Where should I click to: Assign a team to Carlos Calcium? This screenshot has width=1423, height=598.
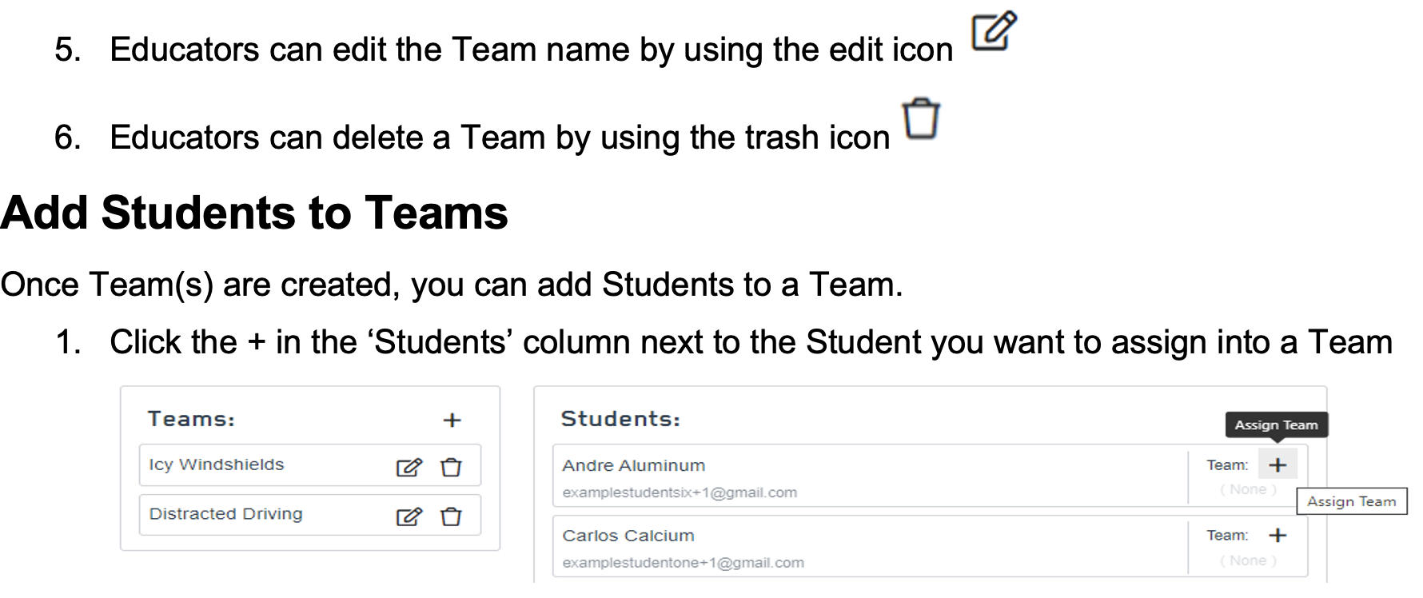[1278, 536]
